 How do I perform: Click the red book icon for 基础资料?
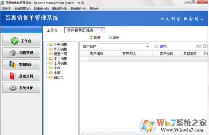click(13, 76)
